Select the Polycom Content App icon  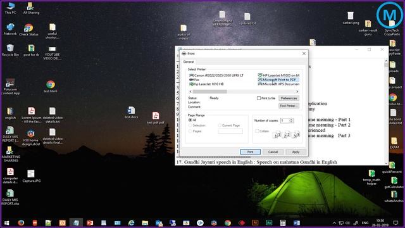pos(10,87)
